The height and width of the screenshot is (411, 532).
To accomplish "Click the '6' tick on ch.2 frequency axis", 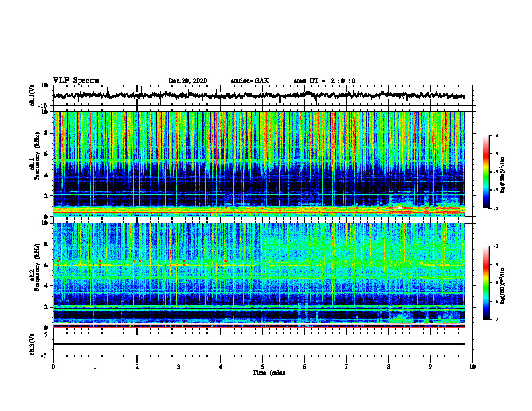I will click(46, 265).
